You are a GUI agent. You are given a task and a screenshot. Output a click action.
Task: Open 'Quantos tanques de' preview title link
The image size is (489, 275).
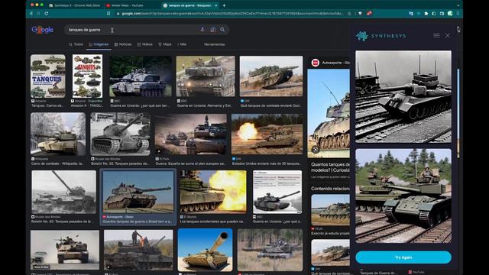pyautogui.click(x=331, y=167)
